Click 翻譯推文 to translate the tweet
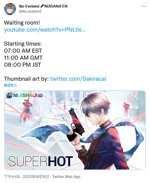This screenshot has width=150, height=183. click(x=10, y=85)
